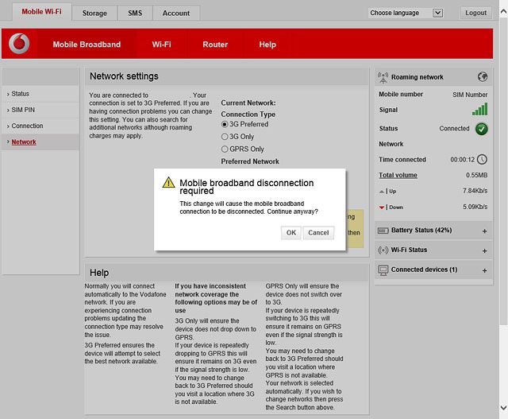Click the 0.55MB total volume value
The width and height of the screenshot is (508, 419).
point(476,175)
